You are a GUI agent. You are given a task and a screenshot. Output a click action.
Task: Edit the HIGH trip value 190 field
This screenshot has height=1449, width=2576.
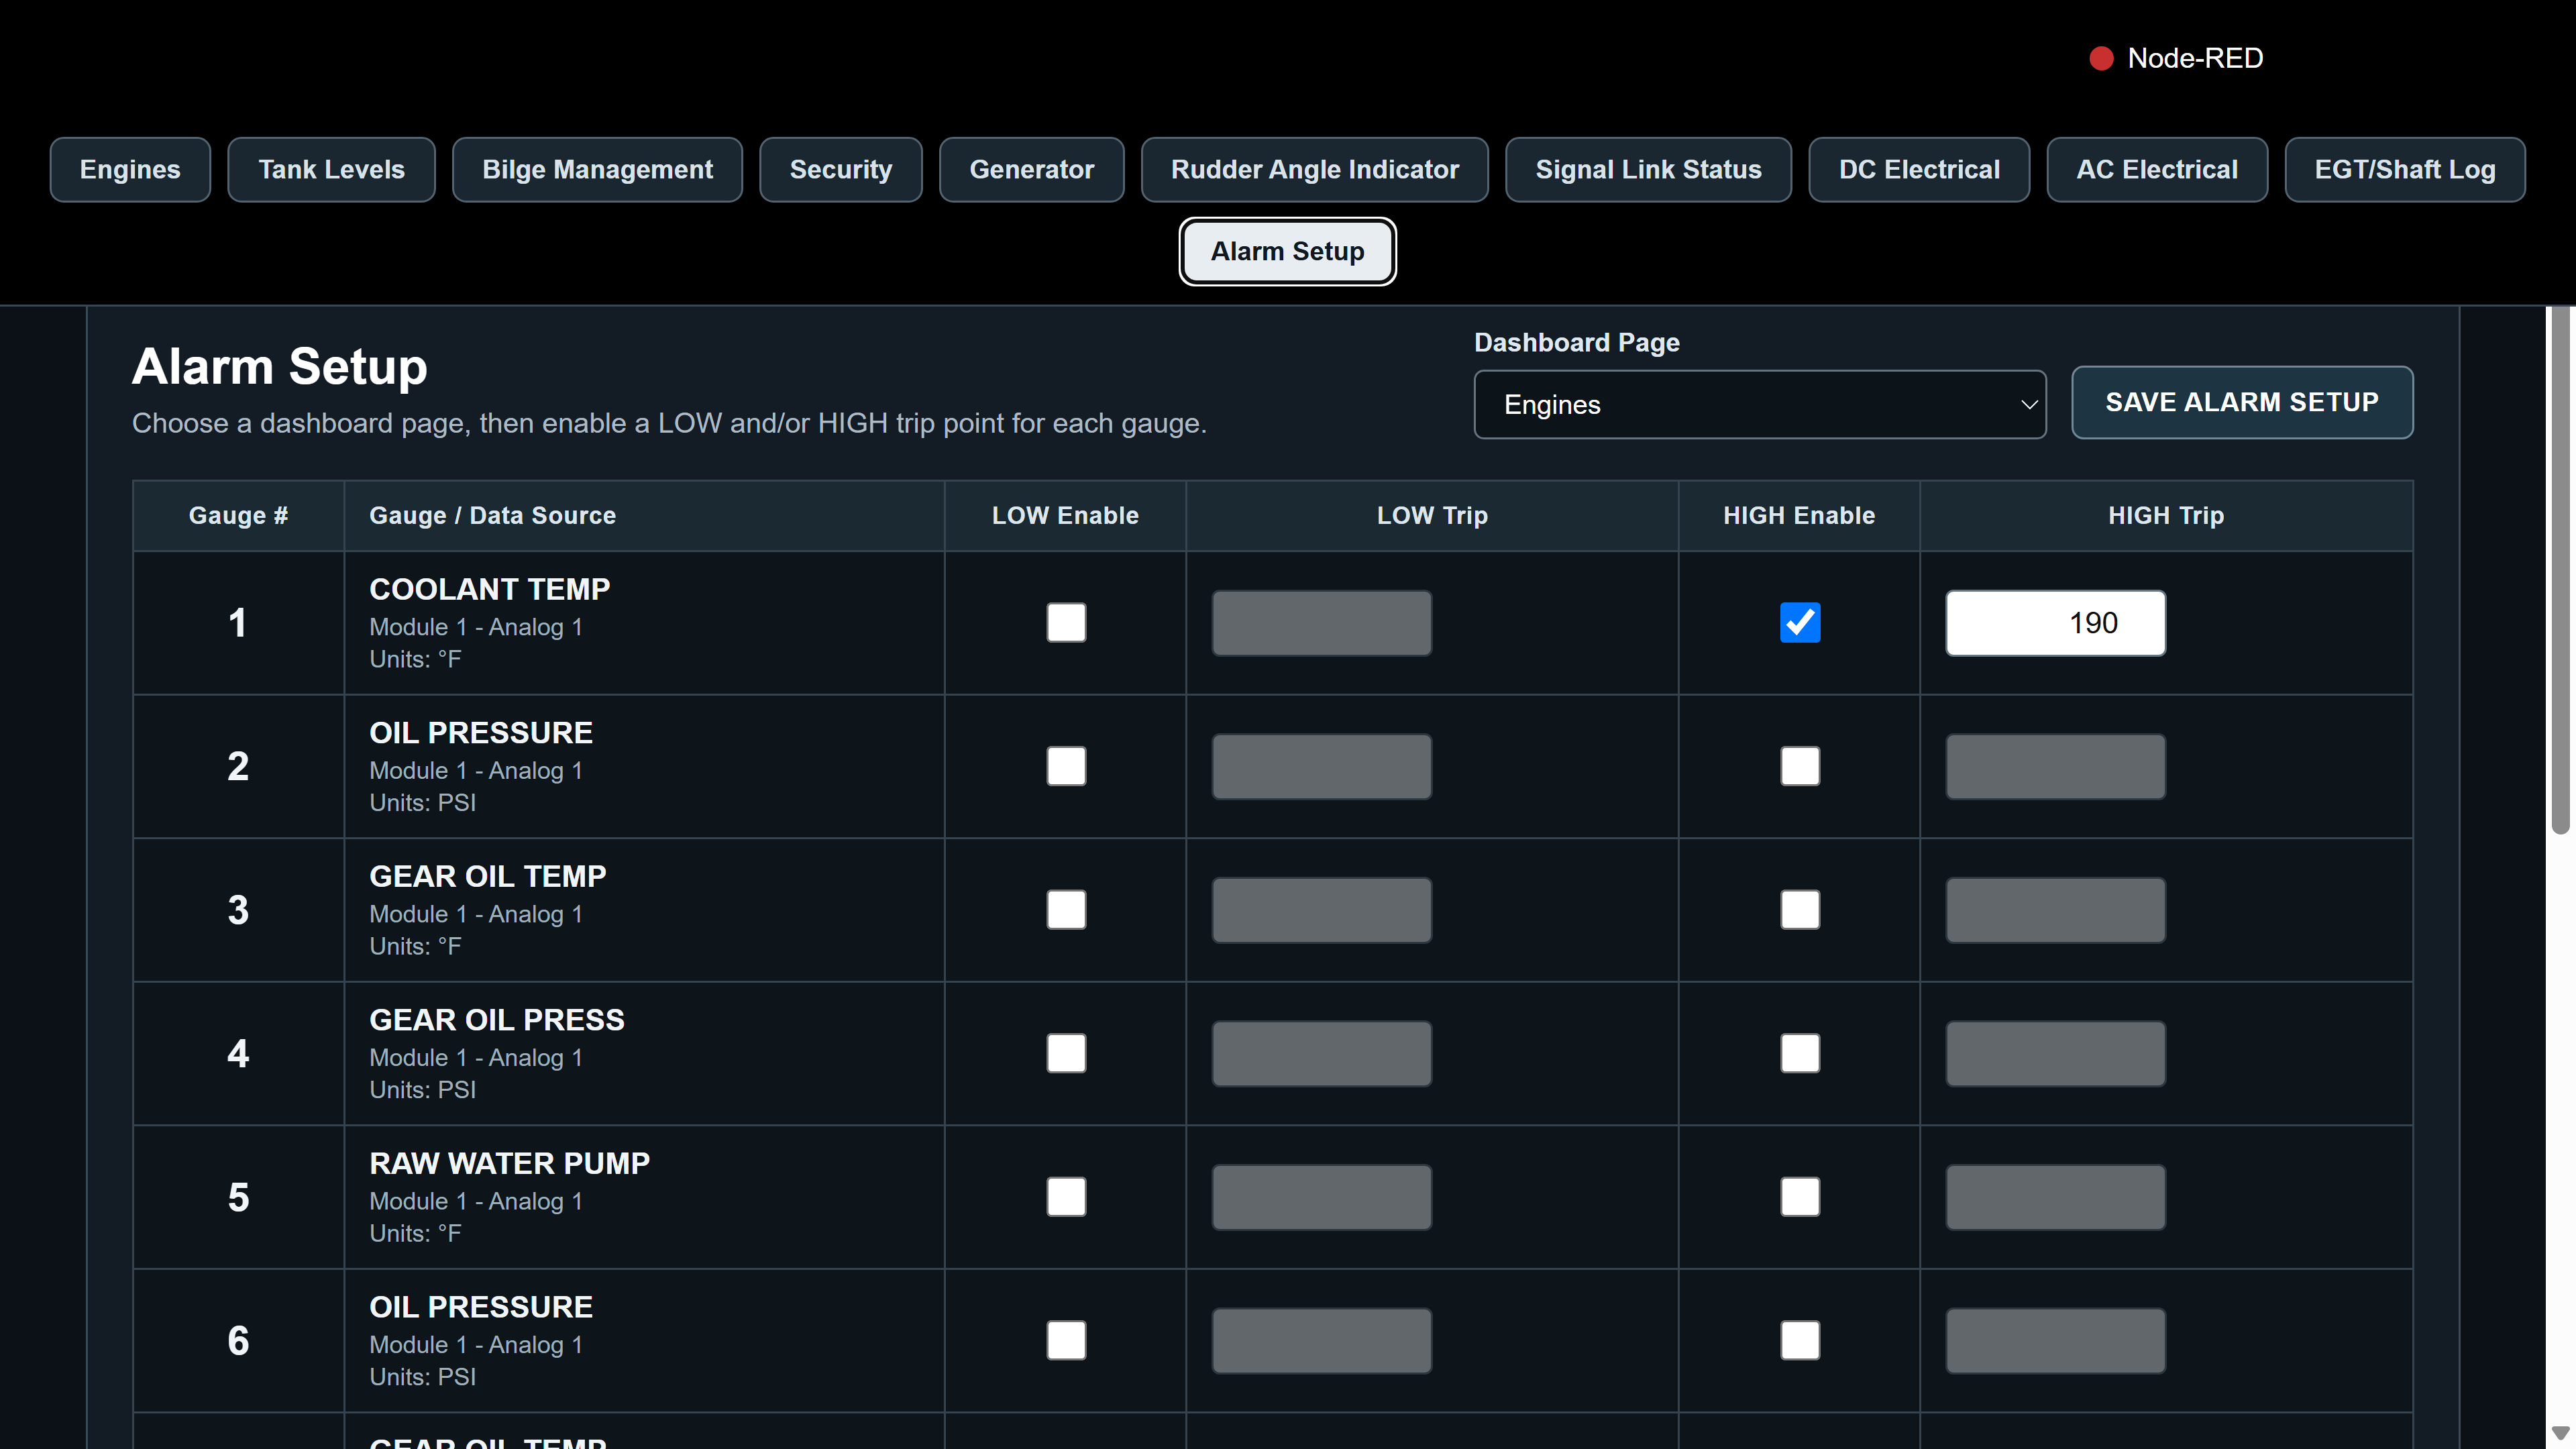tap(2055, 623)
